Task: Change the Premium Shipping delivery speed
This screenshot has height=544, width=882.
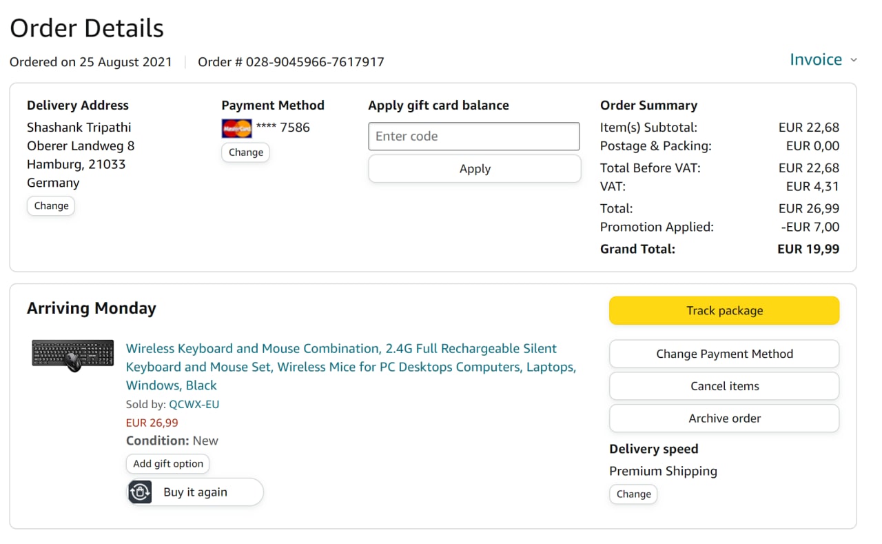Action: pyautogui.click(x=633, y=494)
